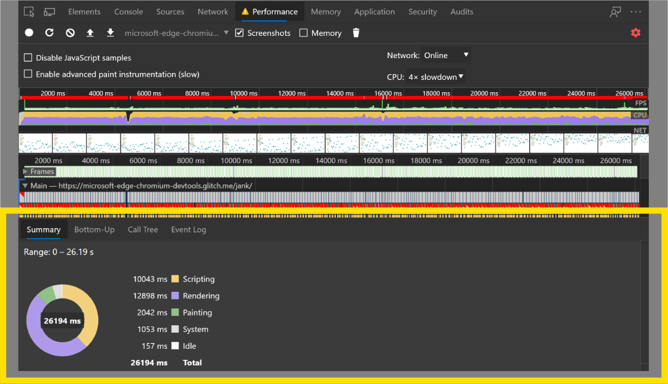Click the Scripting yellow legend swatch
The width and height of the screenshot is (668, 384).
click(175, 279)
